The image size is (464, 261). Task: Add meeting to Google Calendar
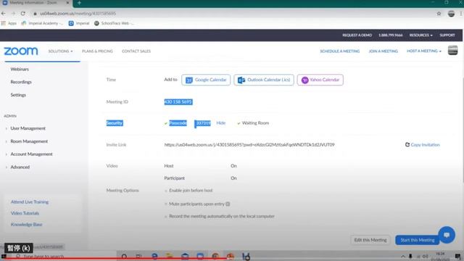pos(206,80)
